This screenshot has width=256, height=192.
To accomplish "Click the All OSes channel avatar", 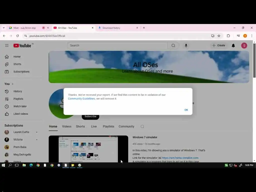I will pos(56,103).
